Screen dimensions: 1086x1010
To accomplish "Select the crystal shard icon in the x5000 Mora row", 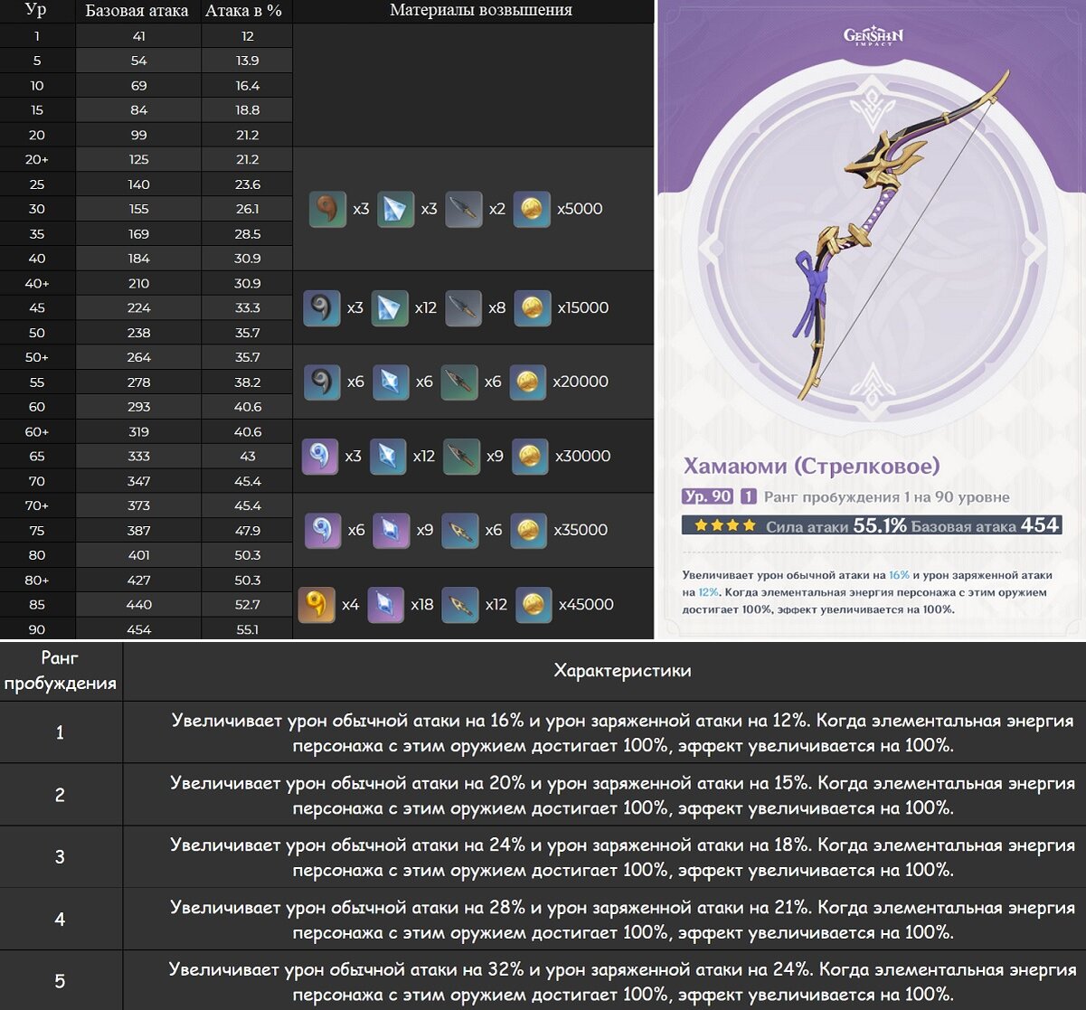I will [395, 209].
